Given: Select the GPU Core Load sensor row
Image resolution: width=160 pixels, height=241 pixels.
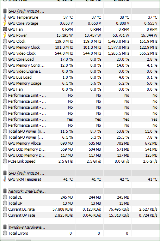Looking at the screenshot, I should coord(80,59).
